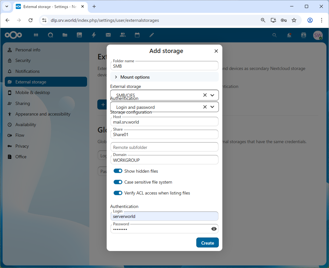Click the browser address bar URL
This screenshot has height=268, width=329.
(105, 20)
